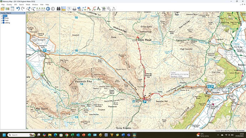Click the red flag mark at Dale Head
The width and height of the screenshot is (246, 138).
click(137, 38)
